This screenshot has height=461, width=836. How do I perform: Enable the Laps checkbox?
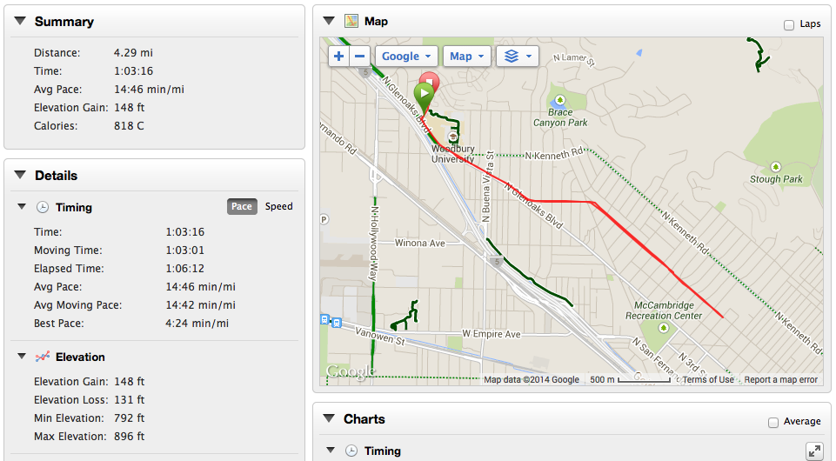[789, 24]
